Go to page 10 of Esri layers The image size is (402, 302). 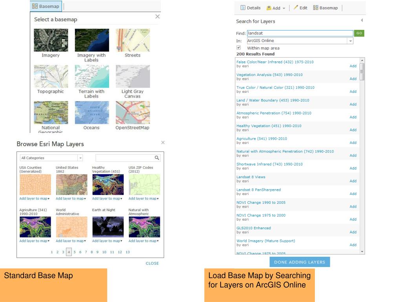tap(104, 252)
